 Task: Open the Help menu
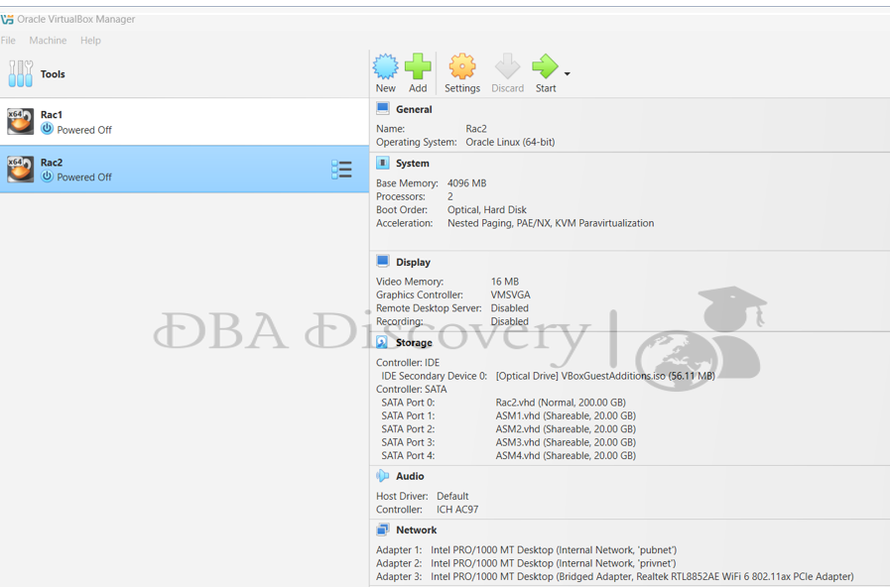[90, 41]
